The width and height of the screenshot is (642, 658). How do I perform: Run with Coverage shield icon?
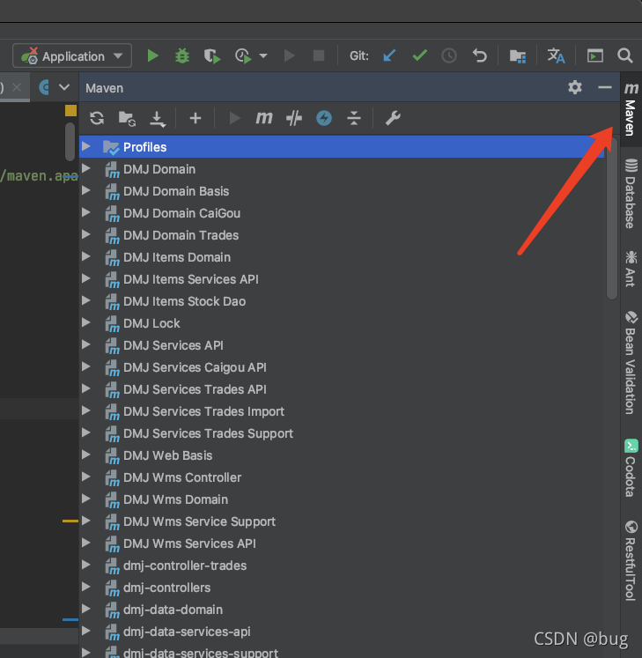click(212, 55)
